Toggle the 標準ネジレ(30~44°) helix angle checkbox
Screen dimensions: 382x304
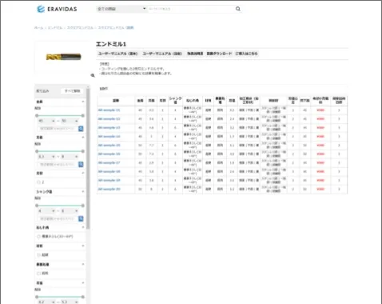(39, 237)
